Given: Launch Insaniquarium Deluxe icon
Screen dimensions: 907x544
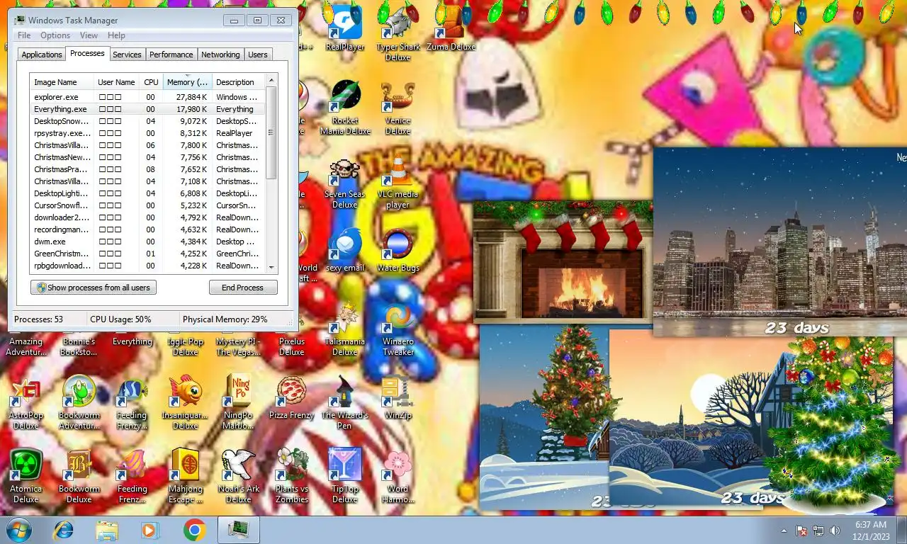Looking at the screenshot, I should (x=185, y=403).
